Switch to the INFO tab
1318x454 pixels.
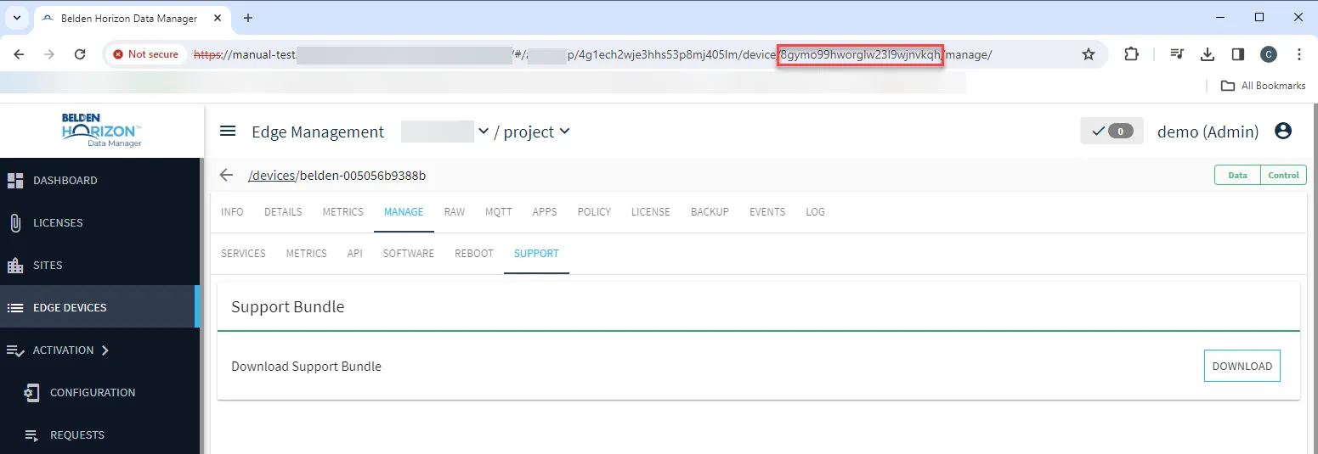click(232, 212)
